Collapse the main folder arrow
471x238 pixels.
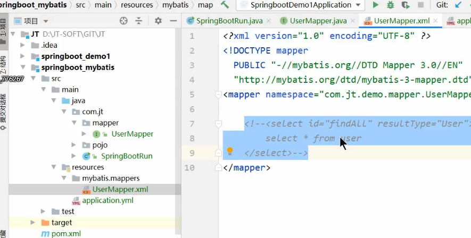[x=44, y=90]
